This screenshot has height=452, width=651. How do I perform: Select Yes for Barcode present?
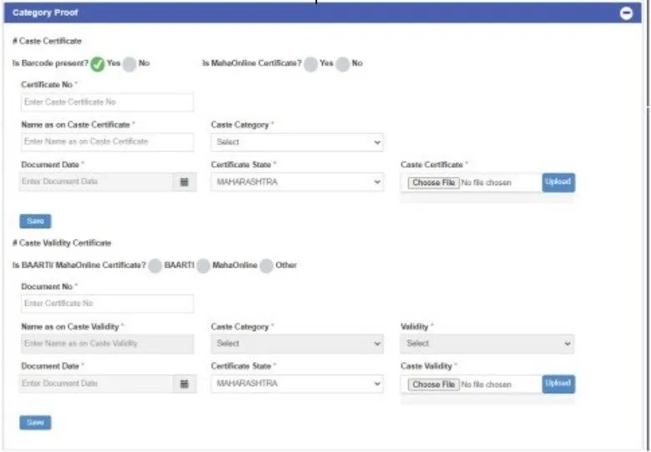coord(98,64)
